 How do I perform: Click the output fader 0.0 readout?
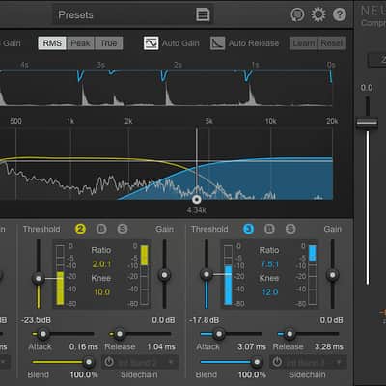click(367, 88)
